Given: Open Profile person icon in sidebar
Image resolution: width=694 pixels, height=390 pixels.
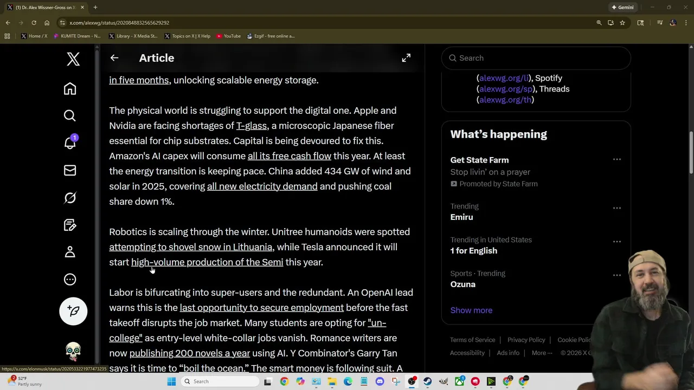Looking at the screenshot, I should pyautogui.click(x=70, y=252).
